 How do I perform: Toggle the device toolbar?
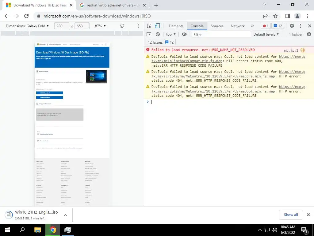tap(157, 26)
